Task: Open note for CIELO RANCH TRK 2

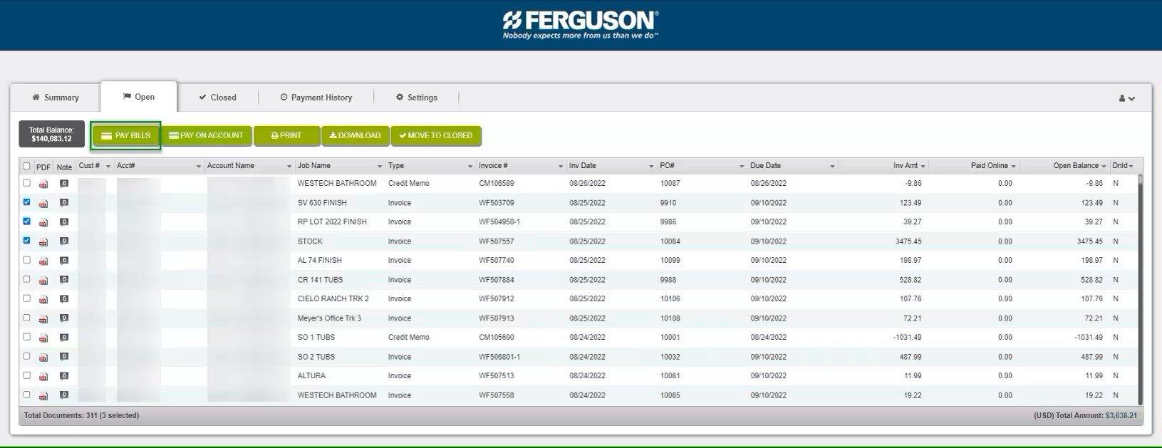Action: [64, 299]
